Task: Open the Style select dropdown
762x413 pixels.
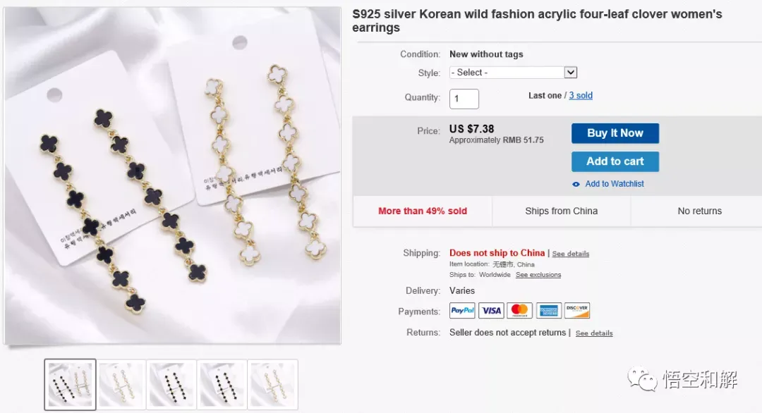Action: 513,73
